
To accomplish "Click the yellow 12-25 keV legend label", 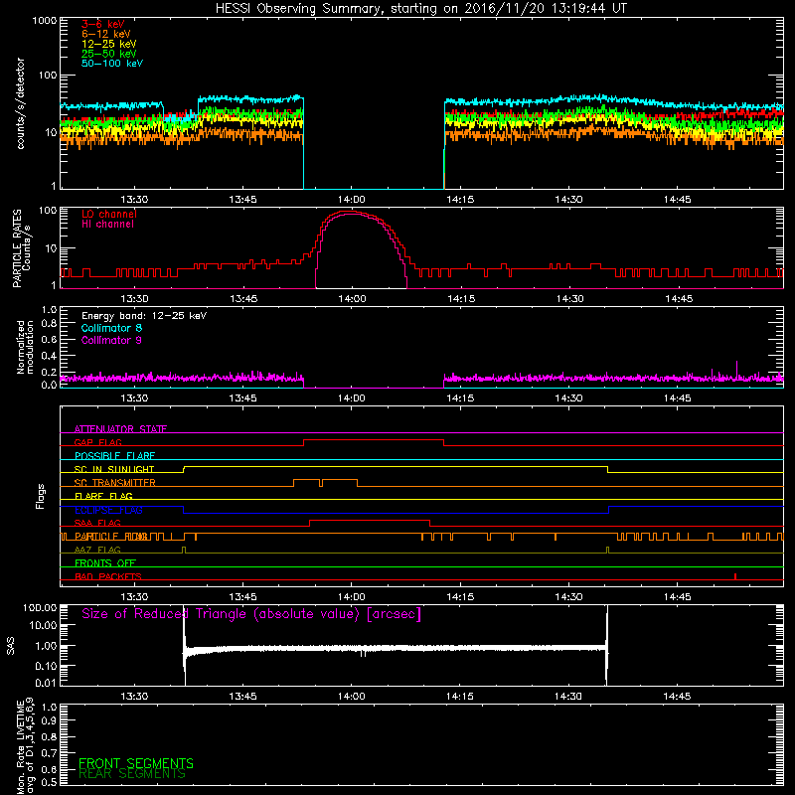I will [109, 44].
